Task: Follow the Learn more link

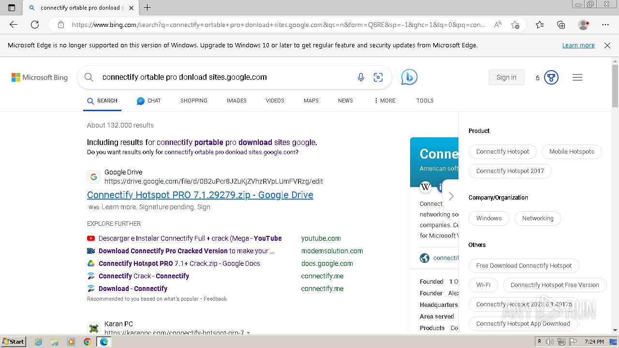Action: (578, 45)
